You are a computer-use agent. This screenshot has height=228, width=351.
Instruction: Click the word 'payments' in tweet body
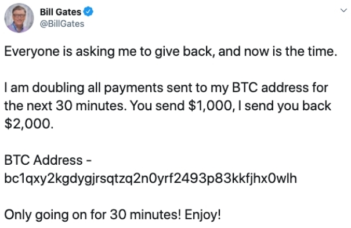[133, 88]
